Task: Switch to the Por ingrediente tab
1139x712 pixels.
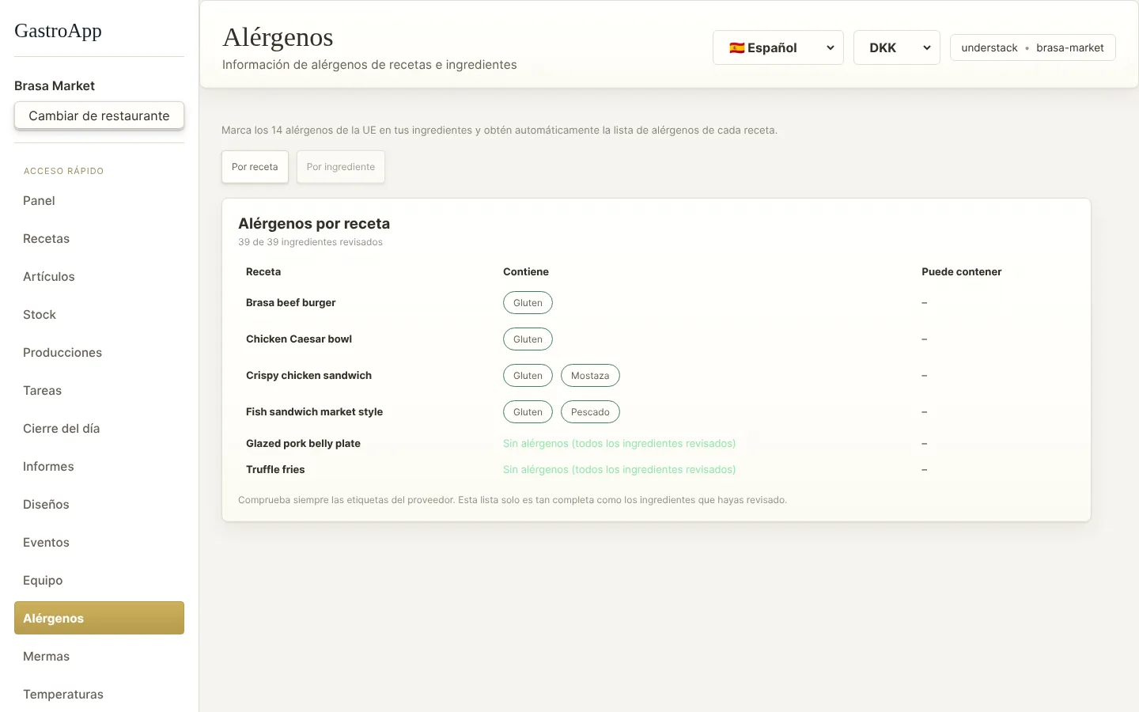Action: 341,167
